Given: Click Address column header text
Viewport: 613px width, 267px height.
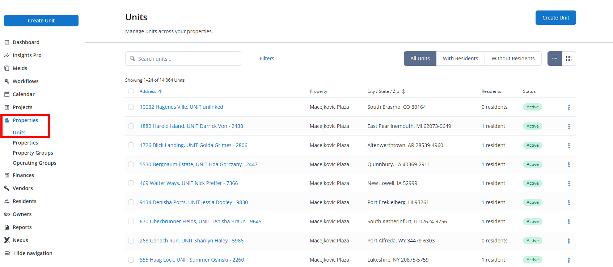Looking at the screenshot, I should 148,91.
